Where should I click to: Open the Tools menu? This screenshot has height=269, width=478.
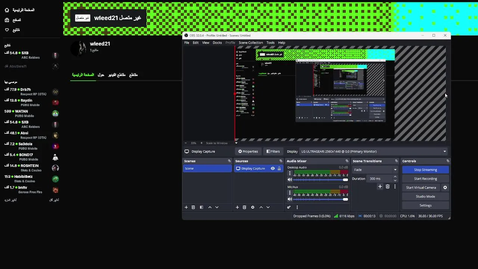pos(270,43)
